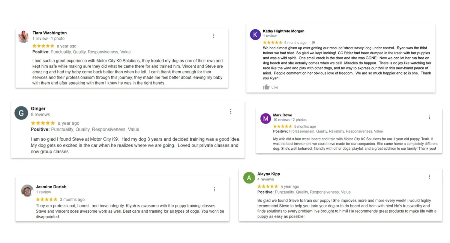Click Kathy's purple K avatar
This screenshot has width=450, height=243.
[255, 35]
